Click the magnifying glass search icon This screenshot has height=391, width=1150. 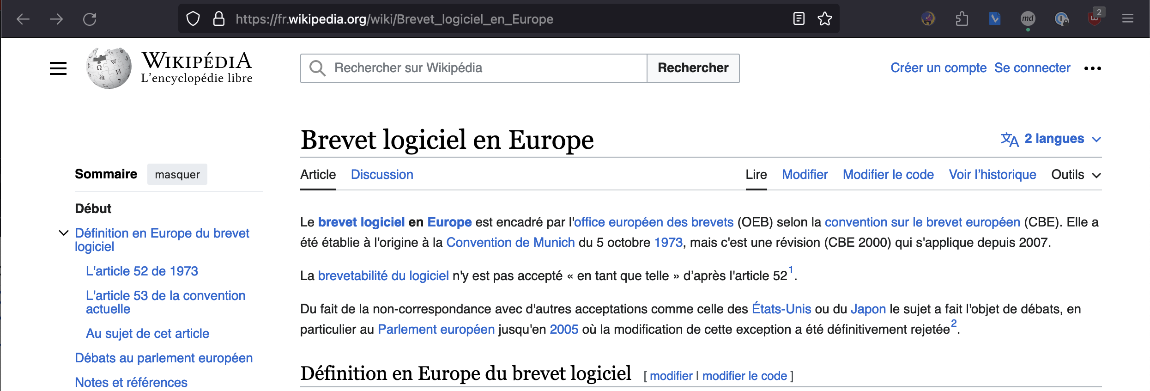point(318,68)
